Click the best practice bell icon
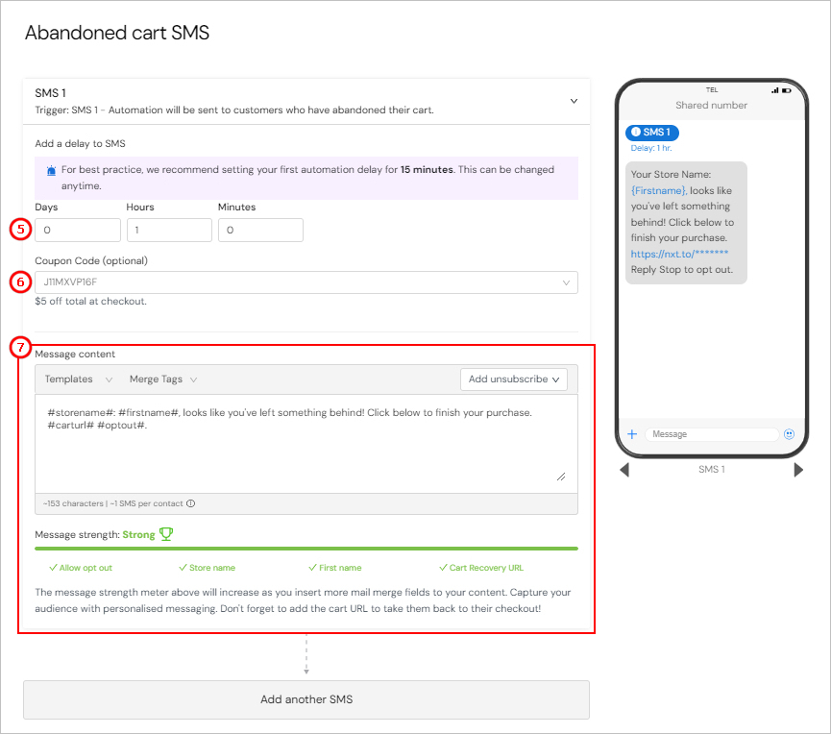This screenshot has height=734, width=831. tap(52, 170)
